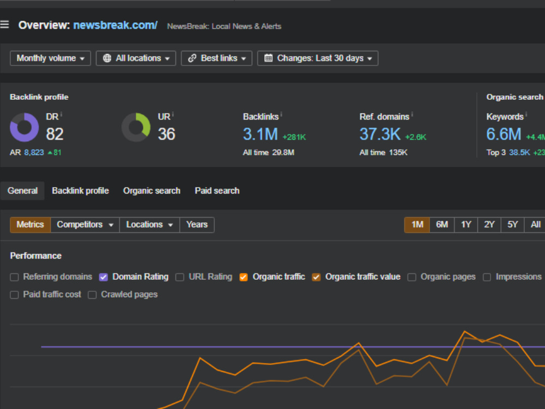Click the +281K backlinks change

pos(294,137)
